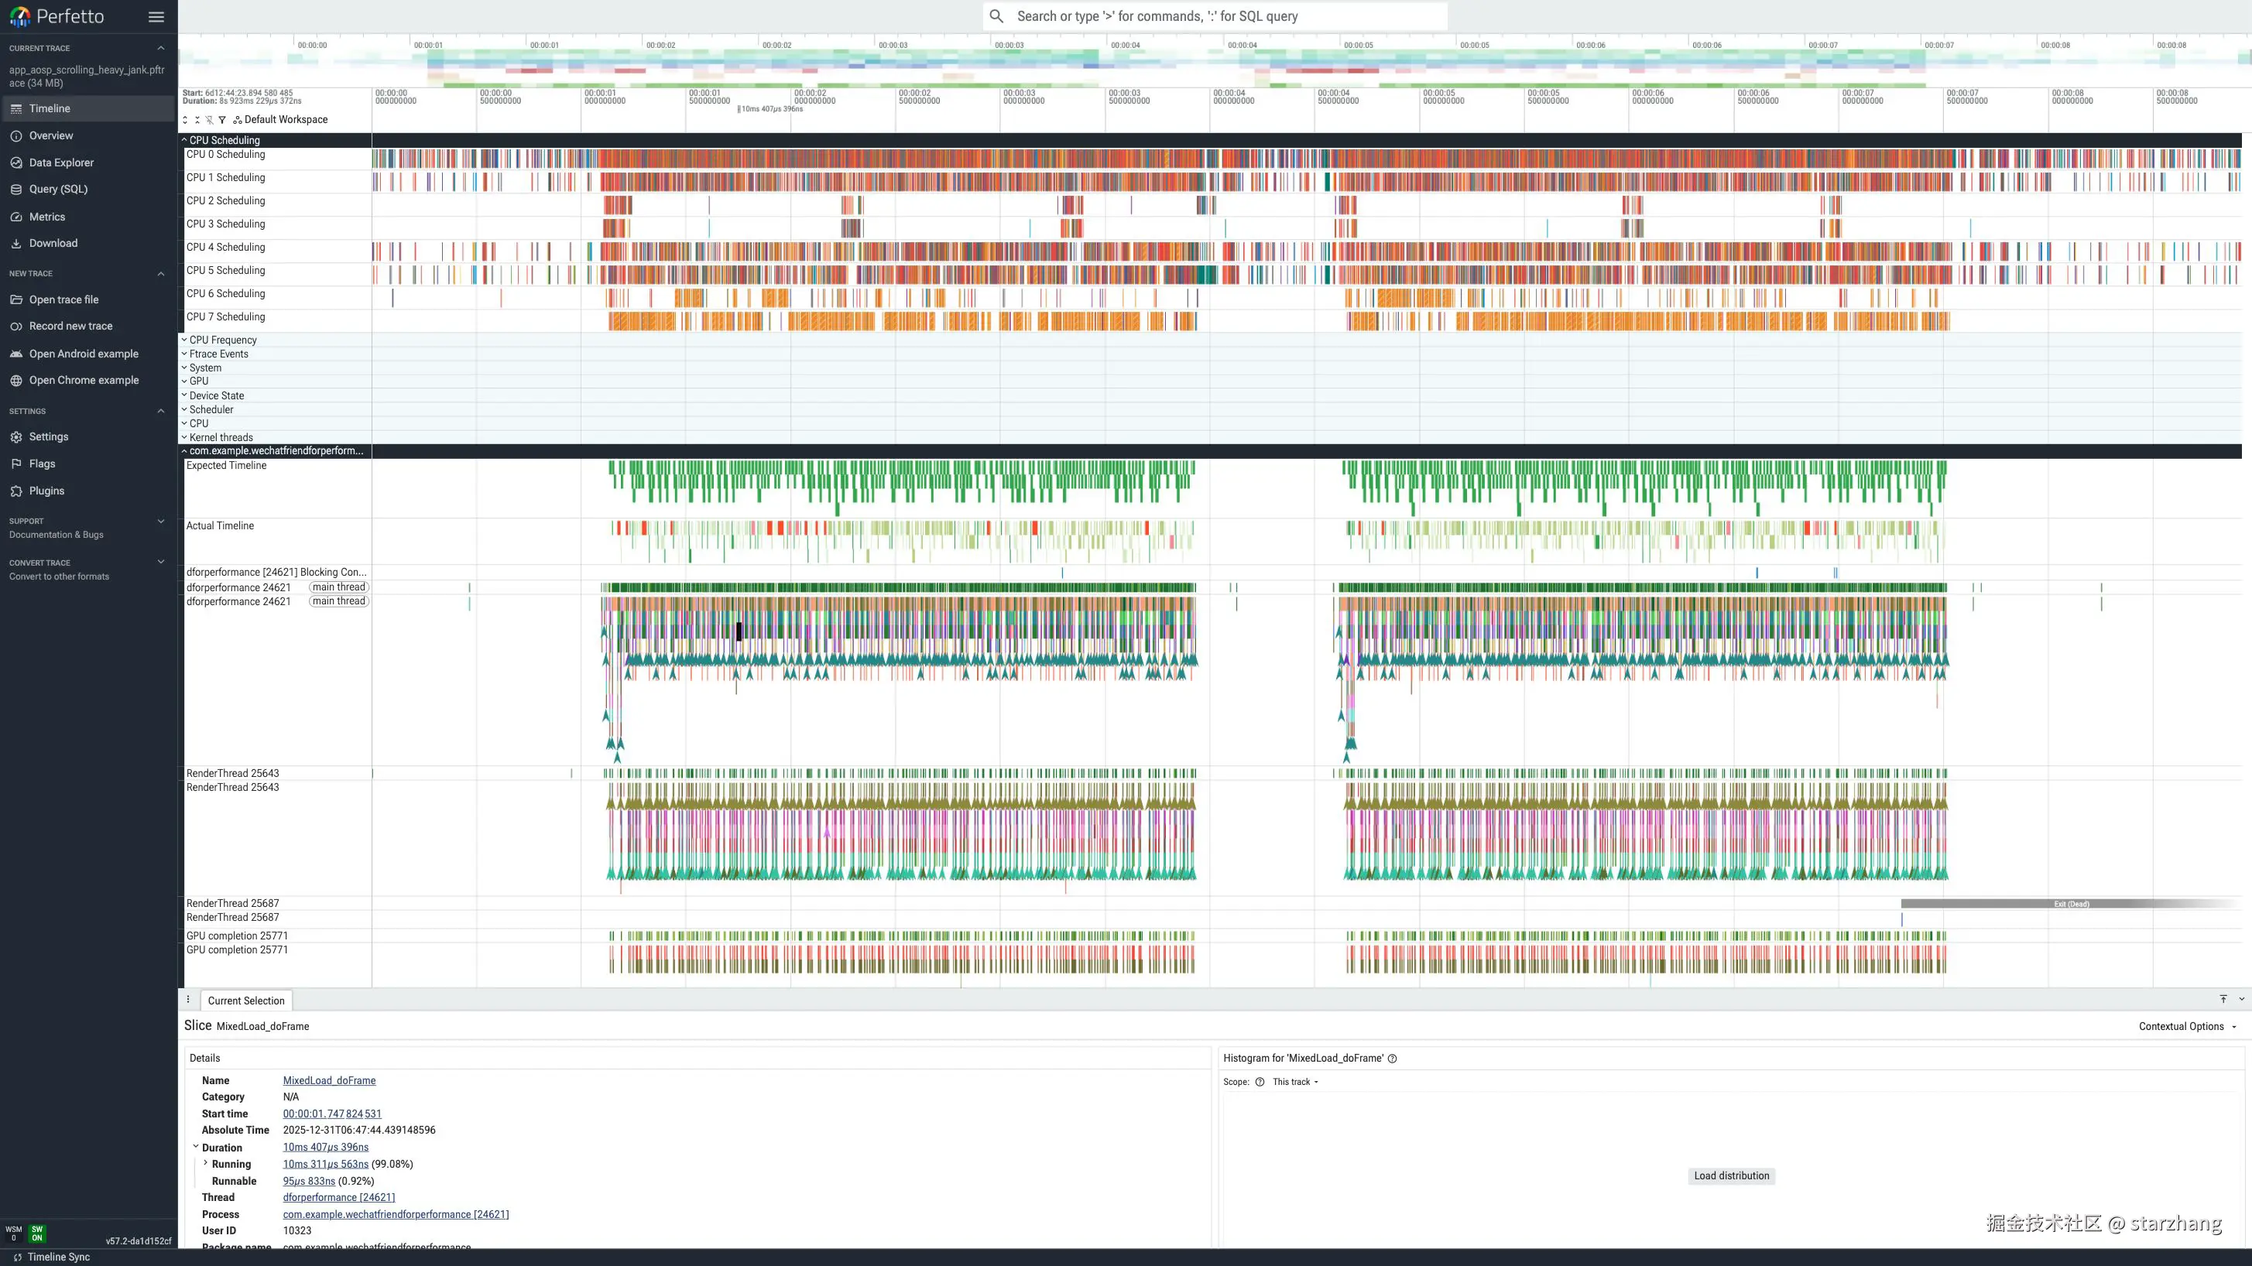
Task: Select the Expected Timeline track label
Action: [226, 466]
